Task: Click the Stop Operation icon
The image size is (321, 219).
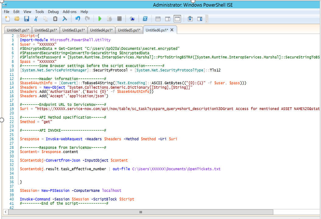Action: point(119,19)
